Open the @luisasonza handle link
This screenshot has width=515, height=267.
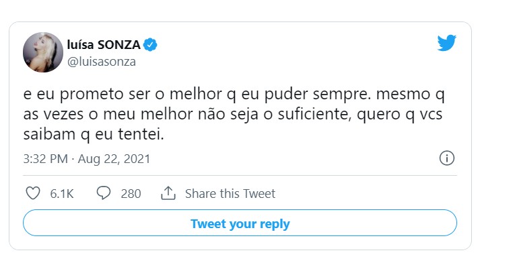102,62
